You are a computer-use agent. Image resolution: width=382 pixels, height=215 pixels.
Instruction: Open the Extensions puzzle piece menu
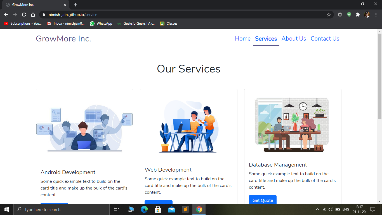358,15
